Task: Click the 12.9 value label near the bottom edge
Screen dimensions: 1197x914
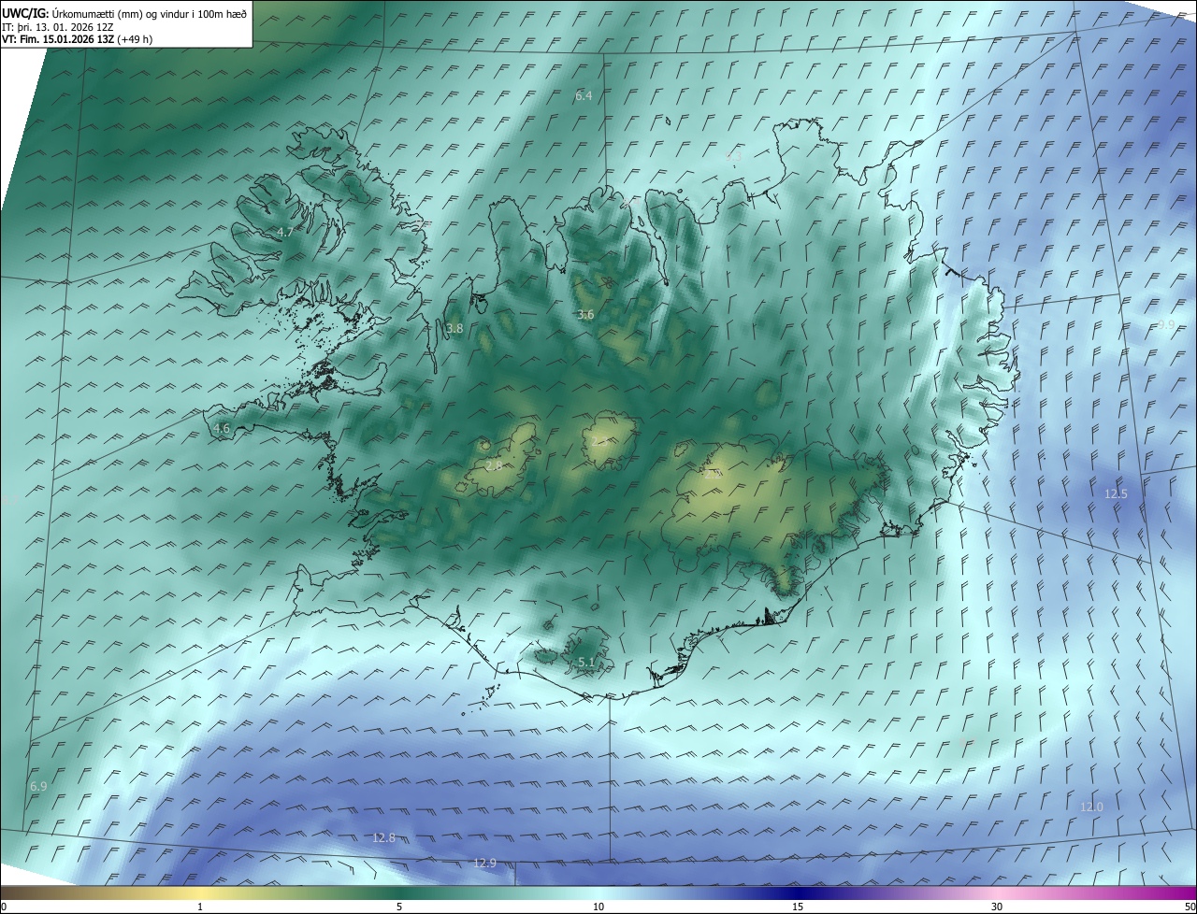Action: point(484,863)
